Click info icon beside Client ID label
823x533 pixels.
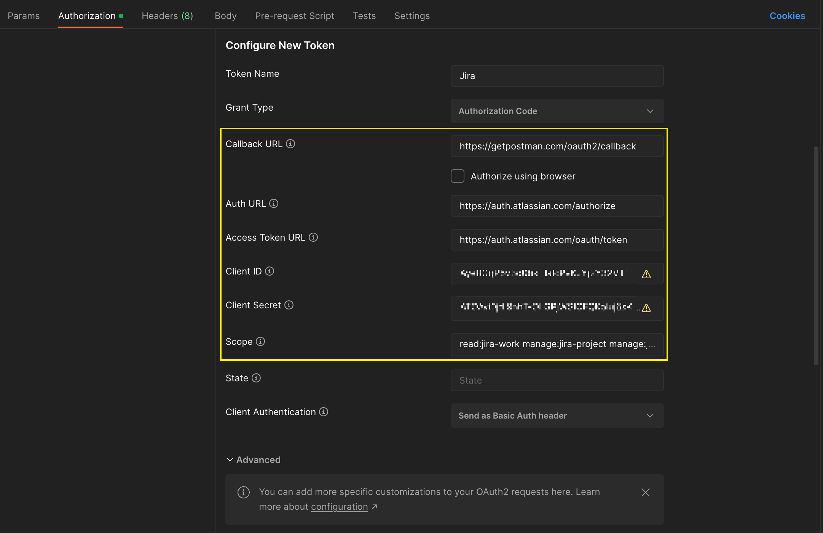point(270,271)
